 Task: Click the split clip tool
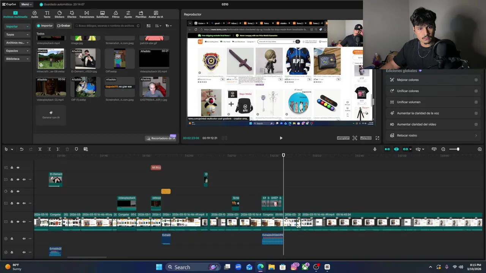40,149
